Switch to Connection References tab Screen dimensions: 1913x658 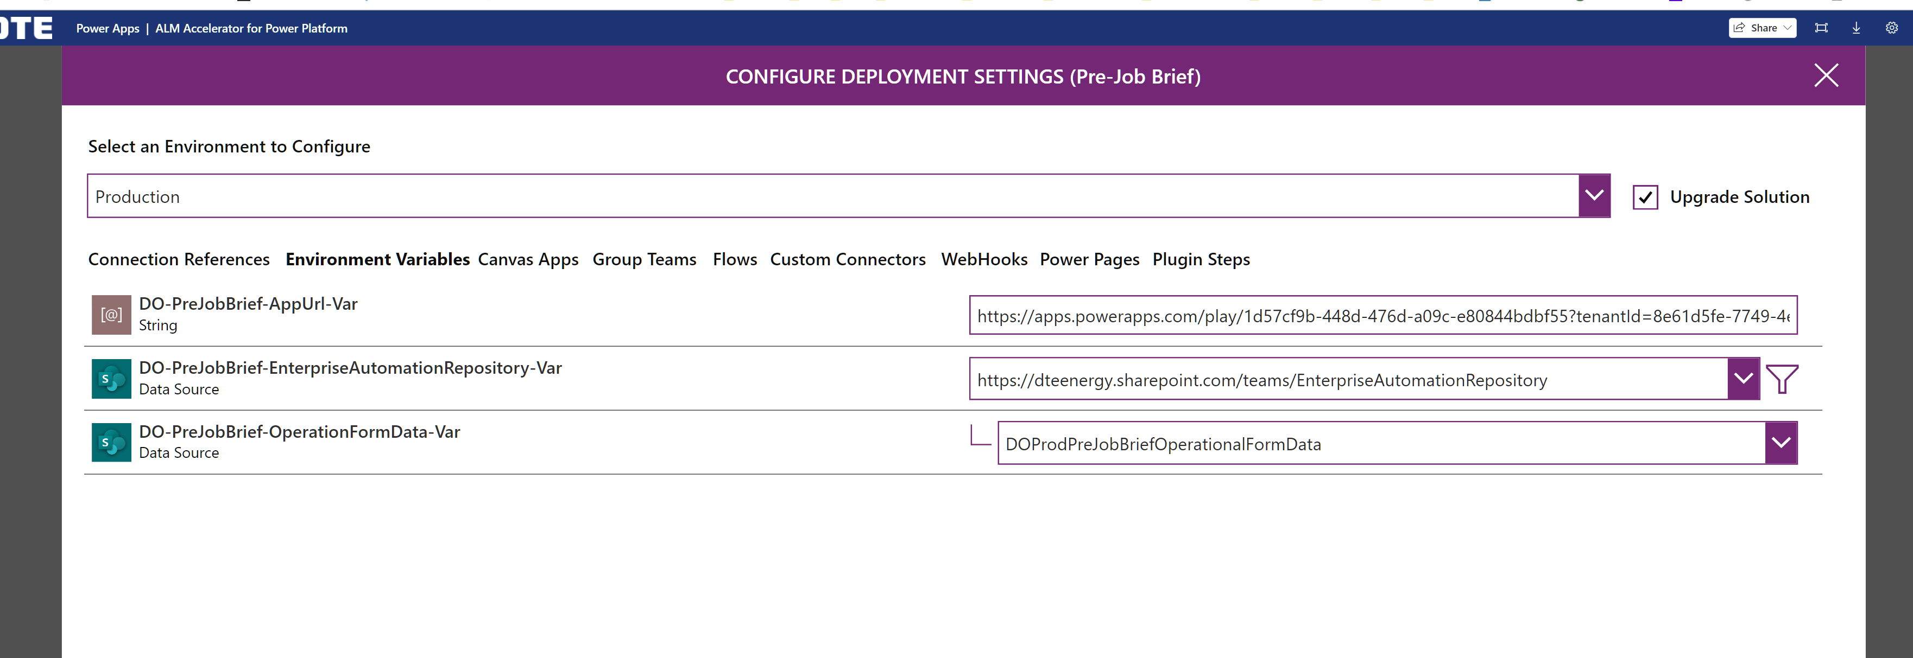point(179,260)
